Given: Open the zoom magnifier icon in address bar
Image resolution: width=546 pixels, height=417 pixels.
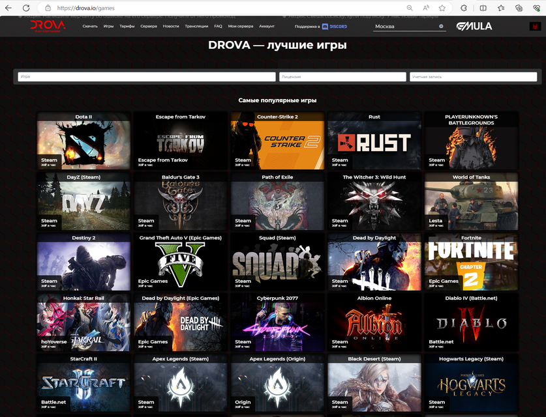Looking at the screenshot, I should click(x=410, y=8).
